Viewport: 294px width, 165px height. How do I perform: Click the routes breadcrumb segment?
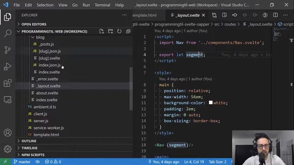point(230,24)
